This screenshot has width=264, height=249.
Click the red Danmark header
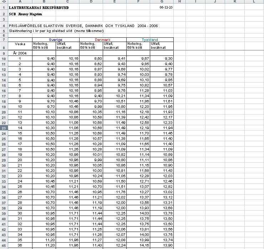pos(103,39)
